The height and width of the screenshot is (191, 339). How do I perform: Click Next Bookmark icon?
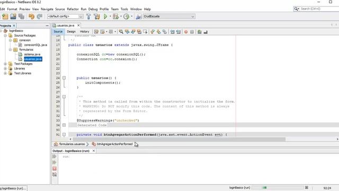pyautogui.click(x=159, y=32)
